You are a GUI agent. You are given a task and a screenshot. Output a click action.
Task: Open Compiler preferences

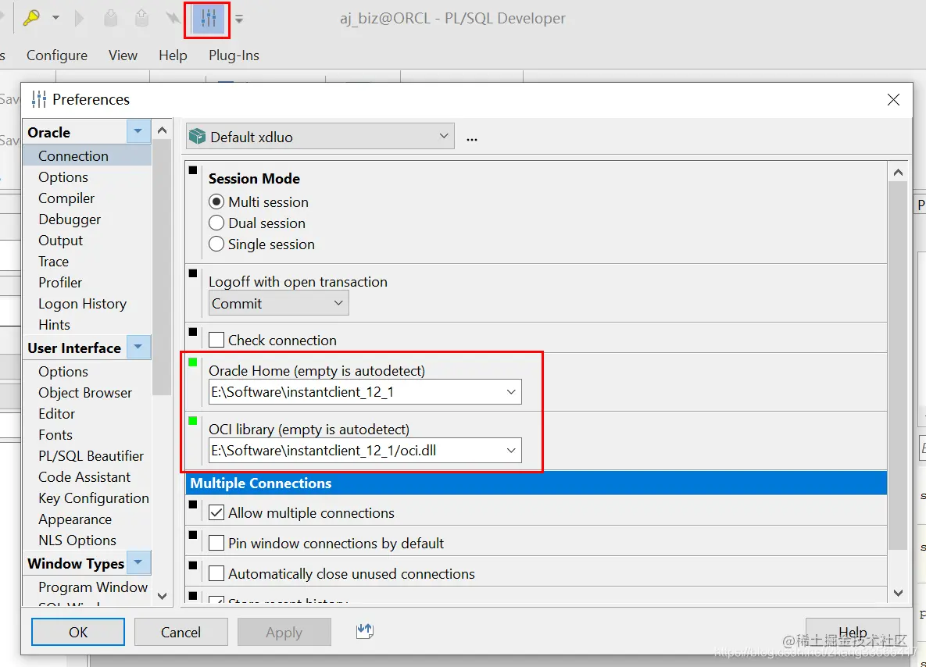point(66,198)
